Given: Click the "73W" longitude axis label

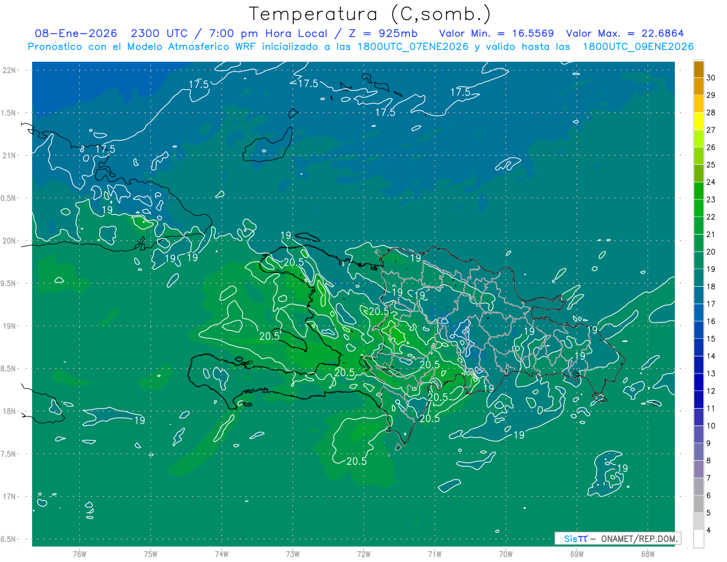Looking at the screenshot, I should [x=293, y=554].
